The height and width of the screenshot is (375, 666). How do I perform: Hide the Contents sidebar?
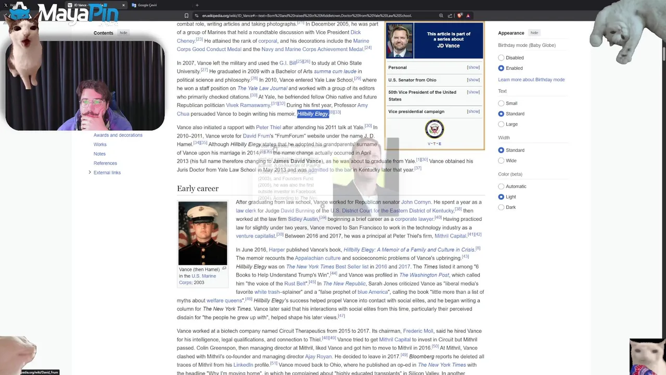click(x=123, y=33)
